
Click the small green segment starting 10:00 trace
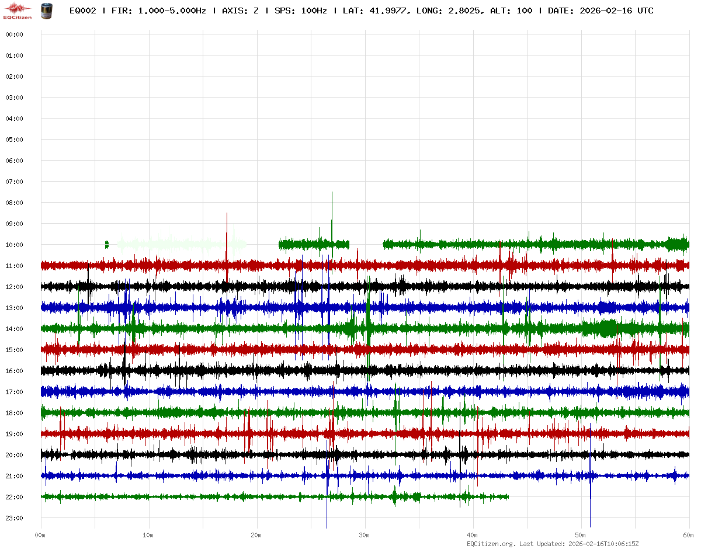(107, 245)
